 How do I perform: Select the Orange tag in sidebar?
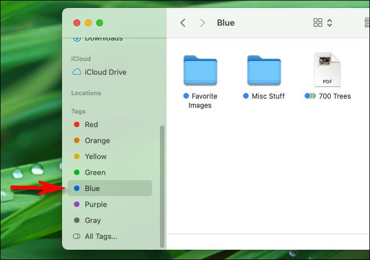(97, 140)
